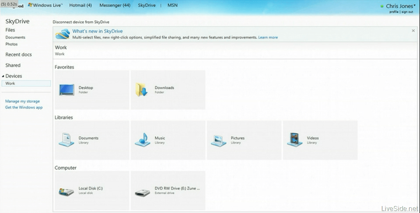Click the Documents library tile label
This screenshot has height=213, width=420.
pos(89,138)
